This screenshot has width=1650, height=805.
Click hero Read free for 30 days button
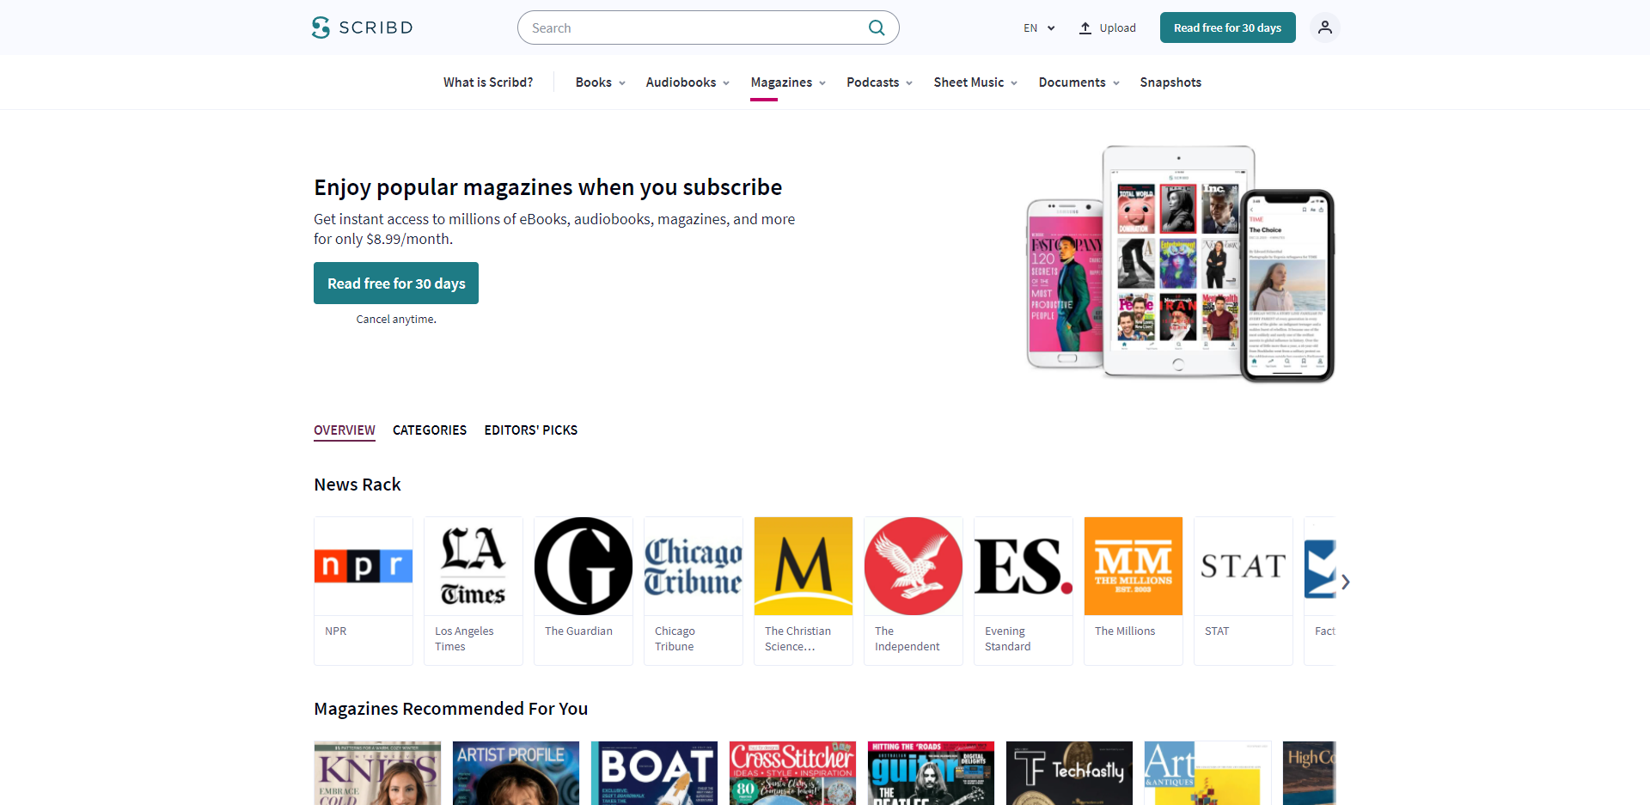(x=396, y=284)
